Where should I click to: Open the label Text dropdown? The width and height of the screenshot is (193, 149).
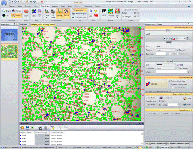coord(172,46)
